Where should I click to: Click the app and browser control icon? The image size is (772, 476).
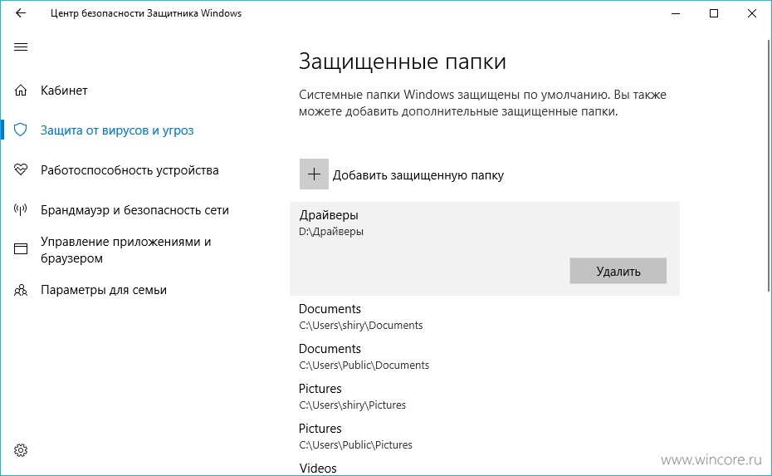21,249
